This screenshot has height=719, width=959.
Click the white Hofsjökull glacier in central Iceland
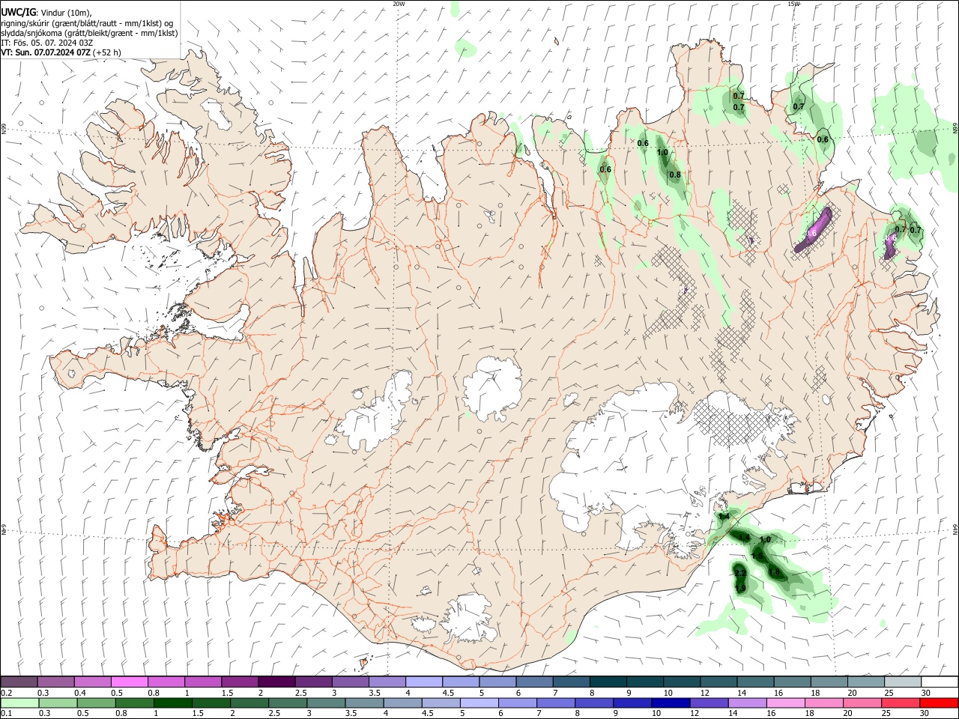click(492, 387)
